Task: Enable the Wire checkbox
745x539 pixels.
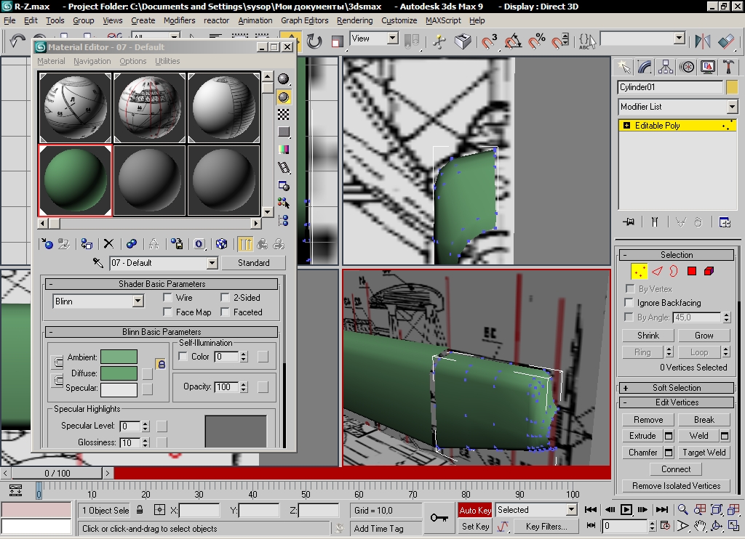Action: 168,298
